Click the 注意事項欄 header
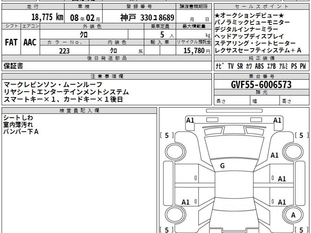 click(x=107, y=76)
